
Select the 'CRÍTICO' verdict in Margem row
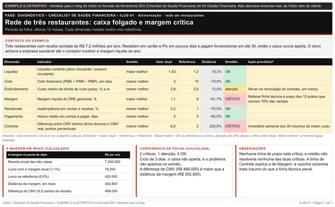click(x=235, y=99)
